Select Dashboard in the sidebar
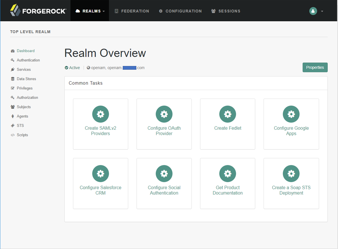This screenshot has height=249, width=338. point(25,51)
